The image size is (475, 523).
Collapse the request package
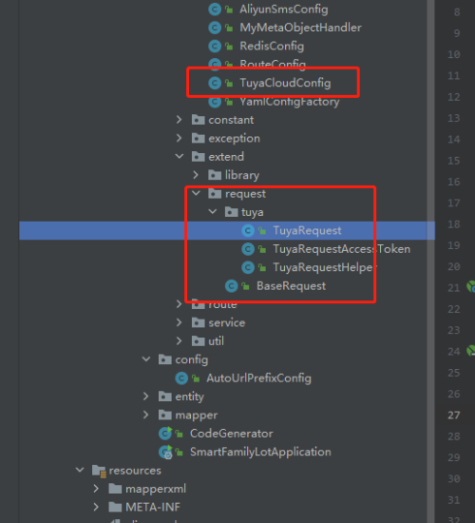pos(196,193)
